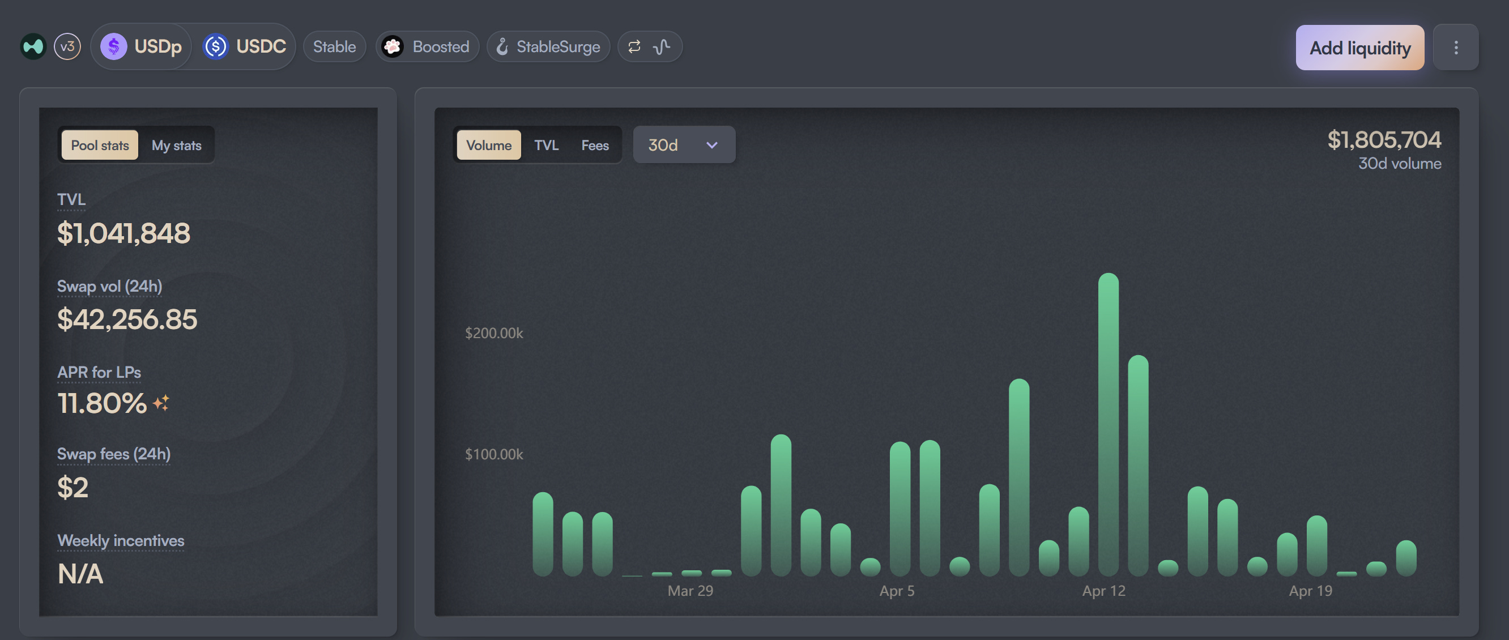Switch chart to TVL
Screen dimensions: 1509x640
[x=546, y=145]
